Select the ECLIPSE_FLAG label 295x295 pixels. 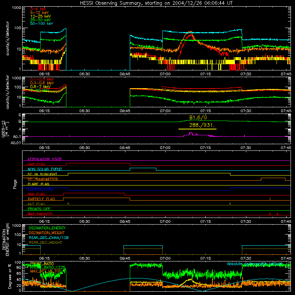click(x=40, y=189)
